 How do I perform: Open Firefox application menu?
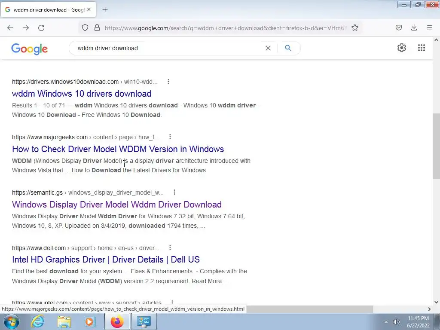430,27
